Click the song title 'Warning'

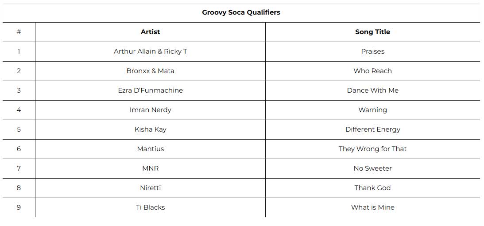pos(372,110)
